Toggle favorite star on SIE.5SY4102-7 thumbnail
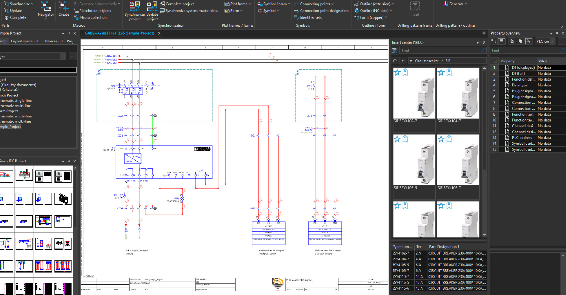 click(x=397, y=73)
